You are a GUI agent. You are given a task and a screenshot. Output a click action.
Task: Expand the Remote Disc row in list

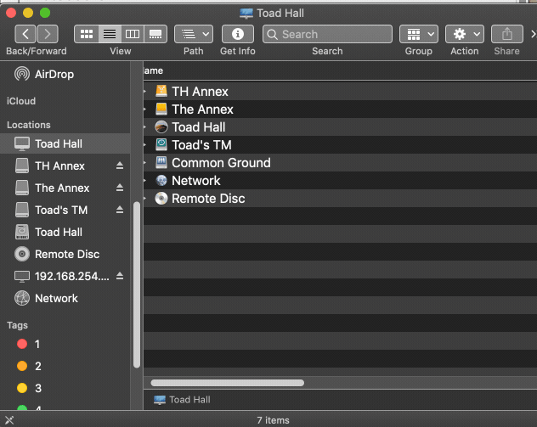(145, 198)
